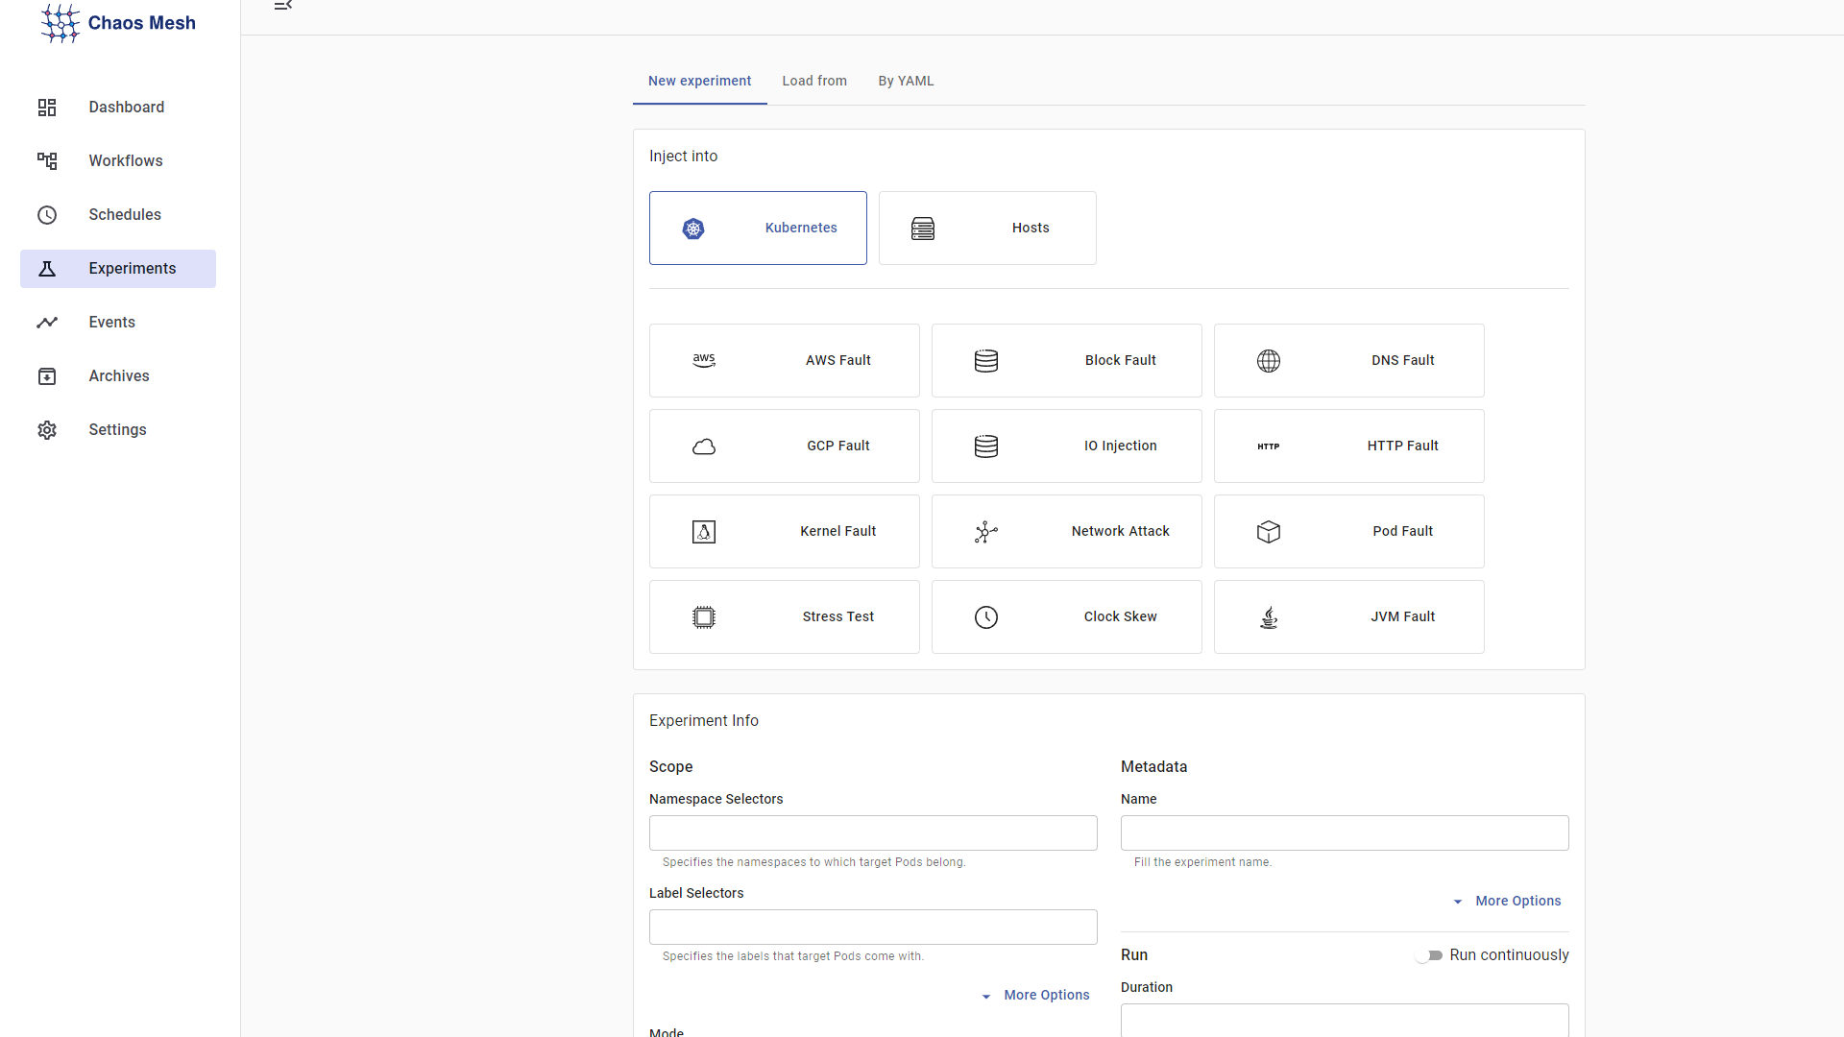The image size is (1844, 1037).
Task: Open the Namespace Selectors dropdown field
Action: click(x=873, y=833)
